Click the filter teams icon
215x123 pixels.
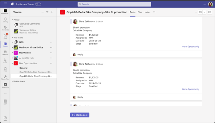47,12
